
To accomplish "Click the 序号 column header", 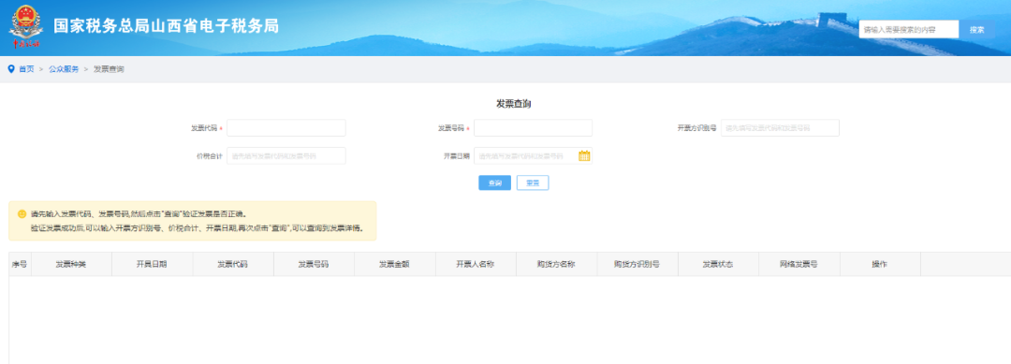I will 20,264.
